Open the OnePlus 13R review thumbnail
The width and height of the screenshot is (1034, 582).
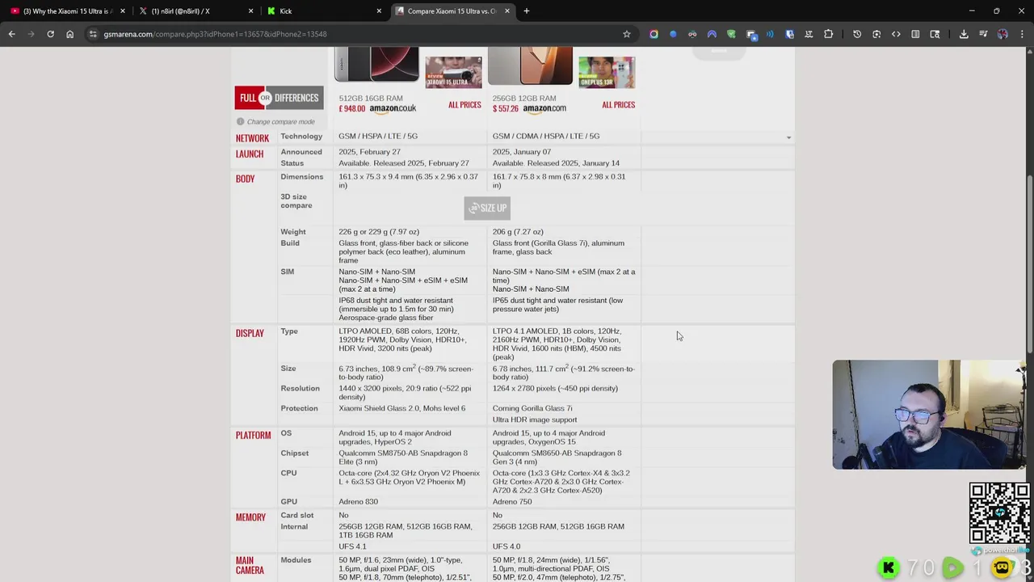click(607, 72)
